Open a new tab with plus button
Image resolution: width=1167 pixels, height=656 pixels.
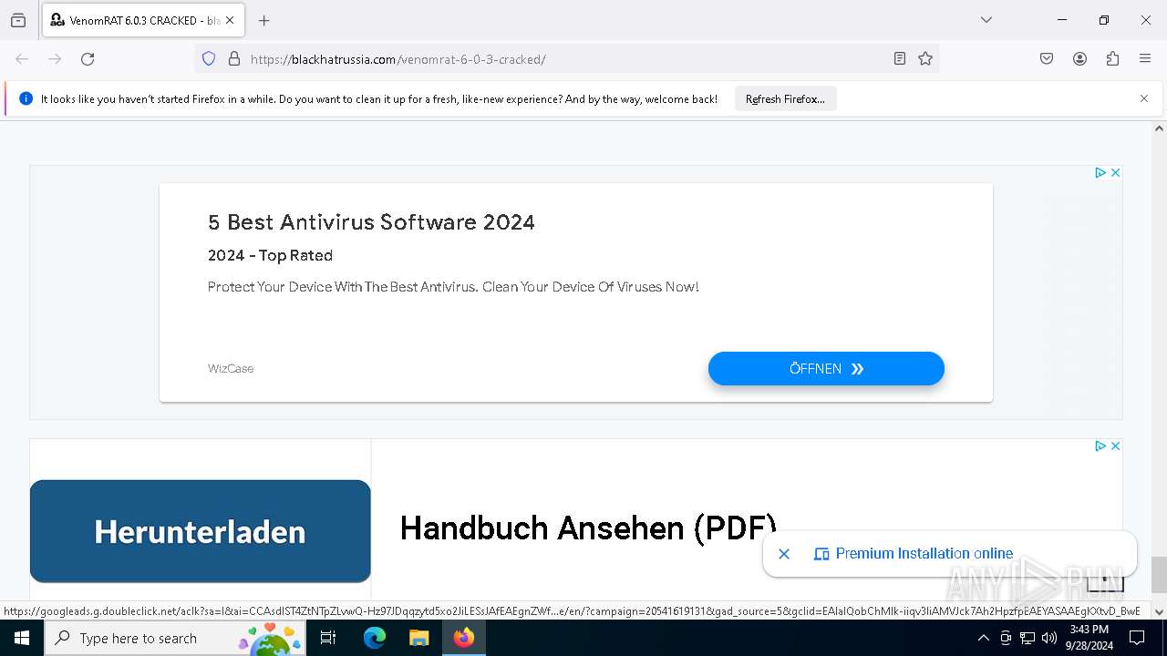pyautogui.click(x=264, y=20)
